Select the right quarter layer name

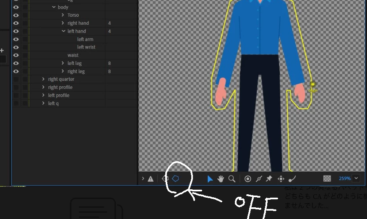(61, 79)
